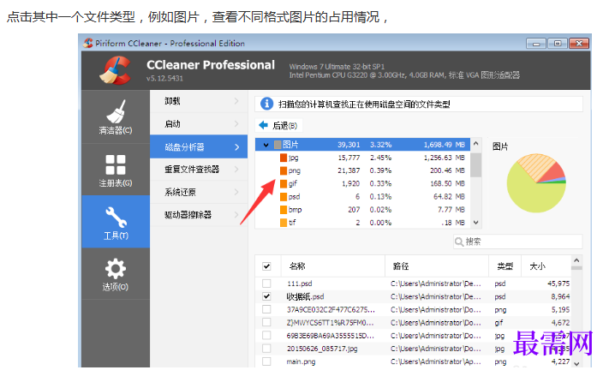
Task: Minimize the CCleaner window
Action: pos(536,43)
